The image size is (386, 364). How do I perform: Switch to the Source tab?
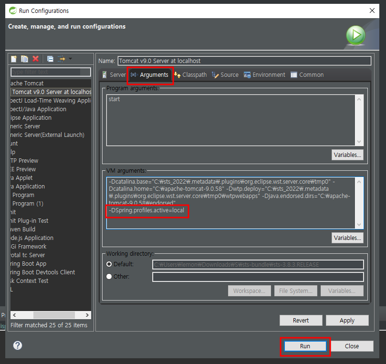(225, 75)
